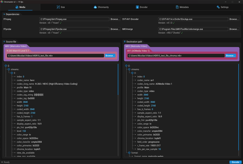Browse for the FFmpeg executable
This screenshot has width=243, height=164.
115,19
